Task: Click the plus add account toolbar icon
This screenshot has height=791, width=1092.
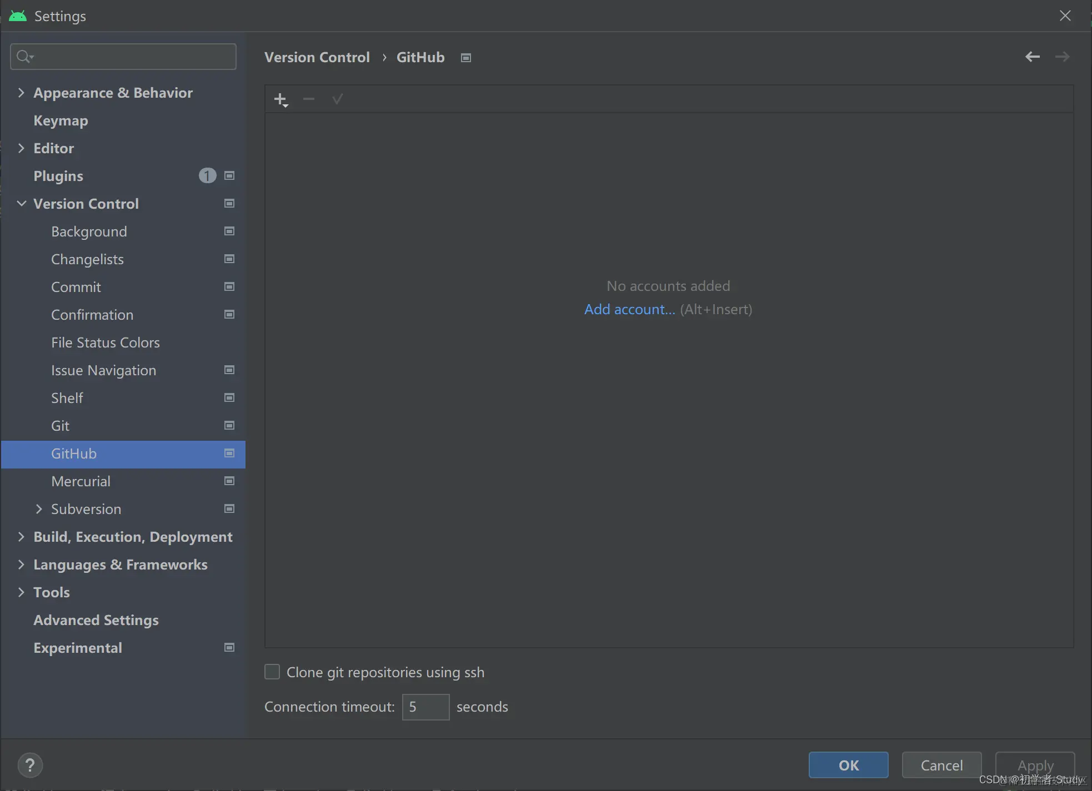Action: [x=280, y=100]
